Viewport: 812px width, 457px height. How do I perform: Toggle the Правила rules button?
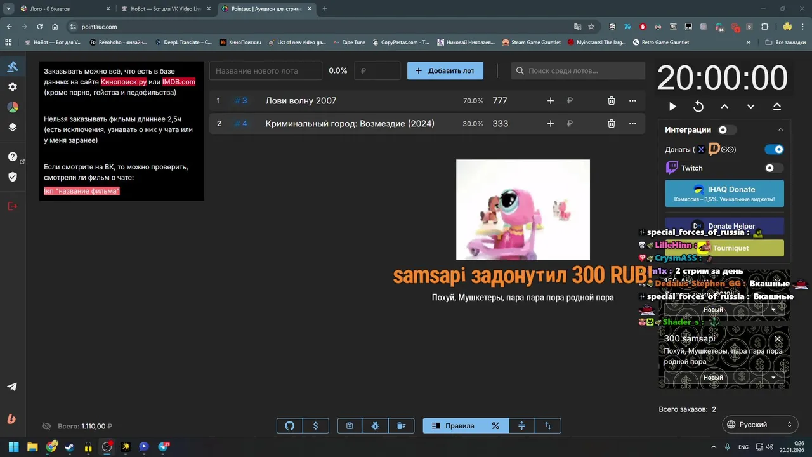(453, 426)
